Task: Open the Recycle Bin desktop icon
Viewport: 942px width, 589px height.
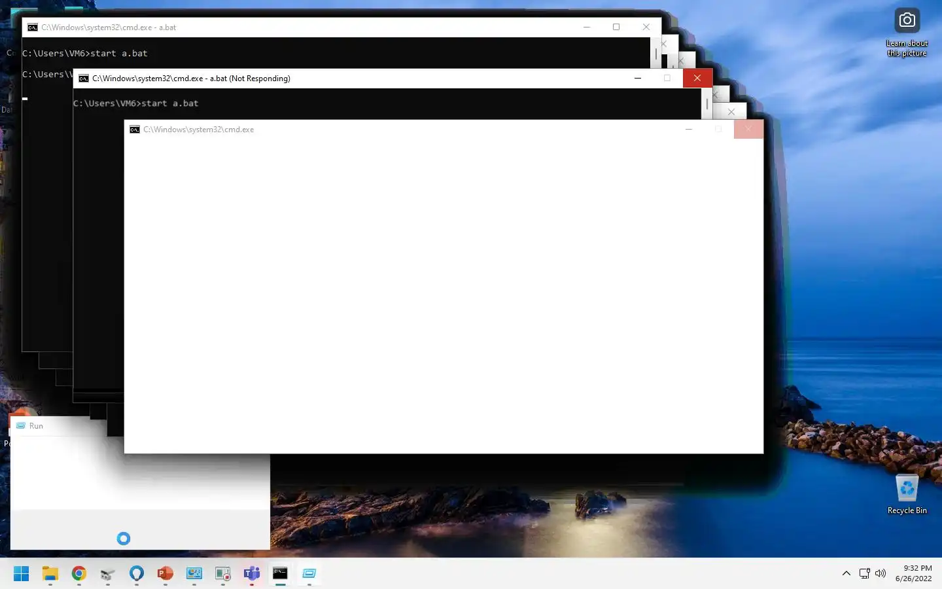Action: click(x=907, y=494)
